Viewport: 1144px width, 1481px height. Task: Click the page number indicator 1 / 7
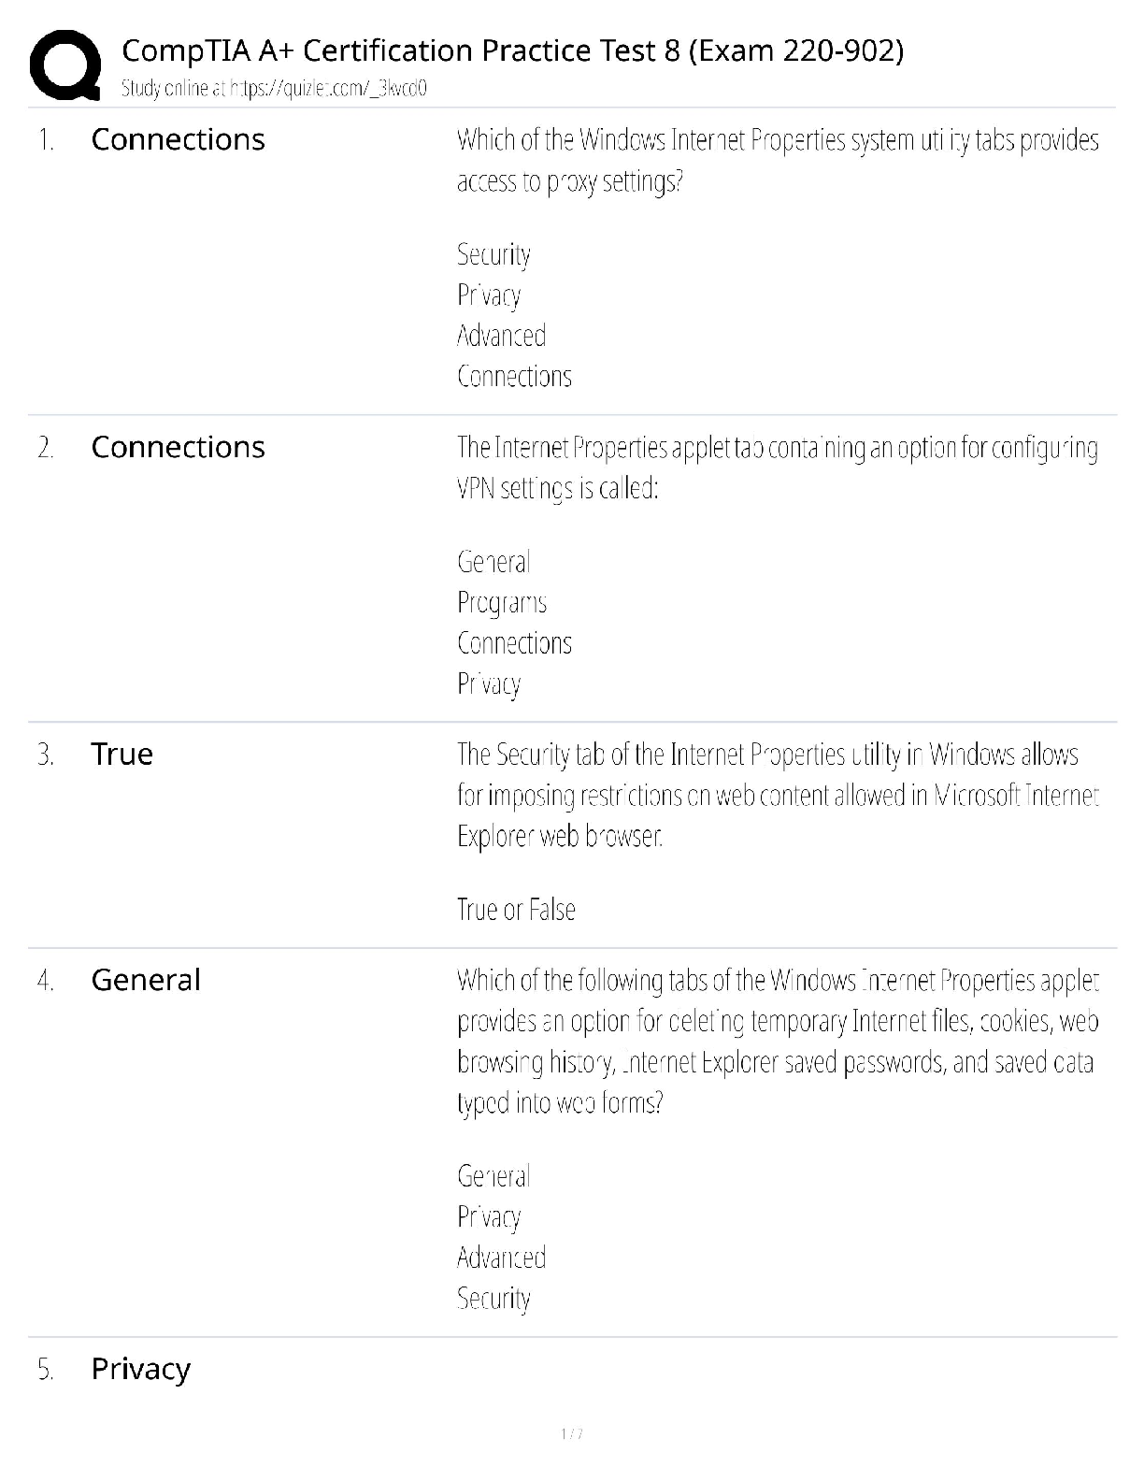pos(572,1433)
